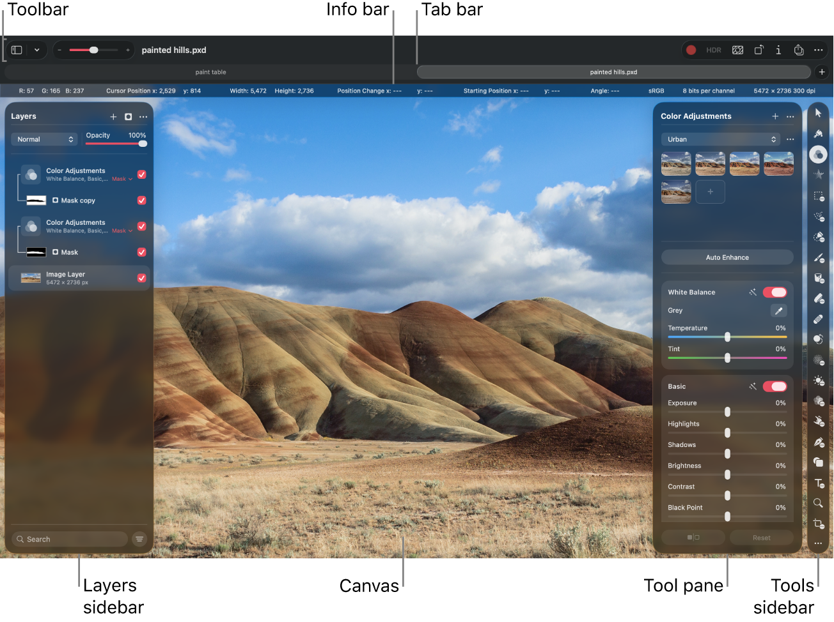This screenshot has height=622, width=834.
Task: Click the Reset button in Color Adjustments
Action: tap(761, 537)
